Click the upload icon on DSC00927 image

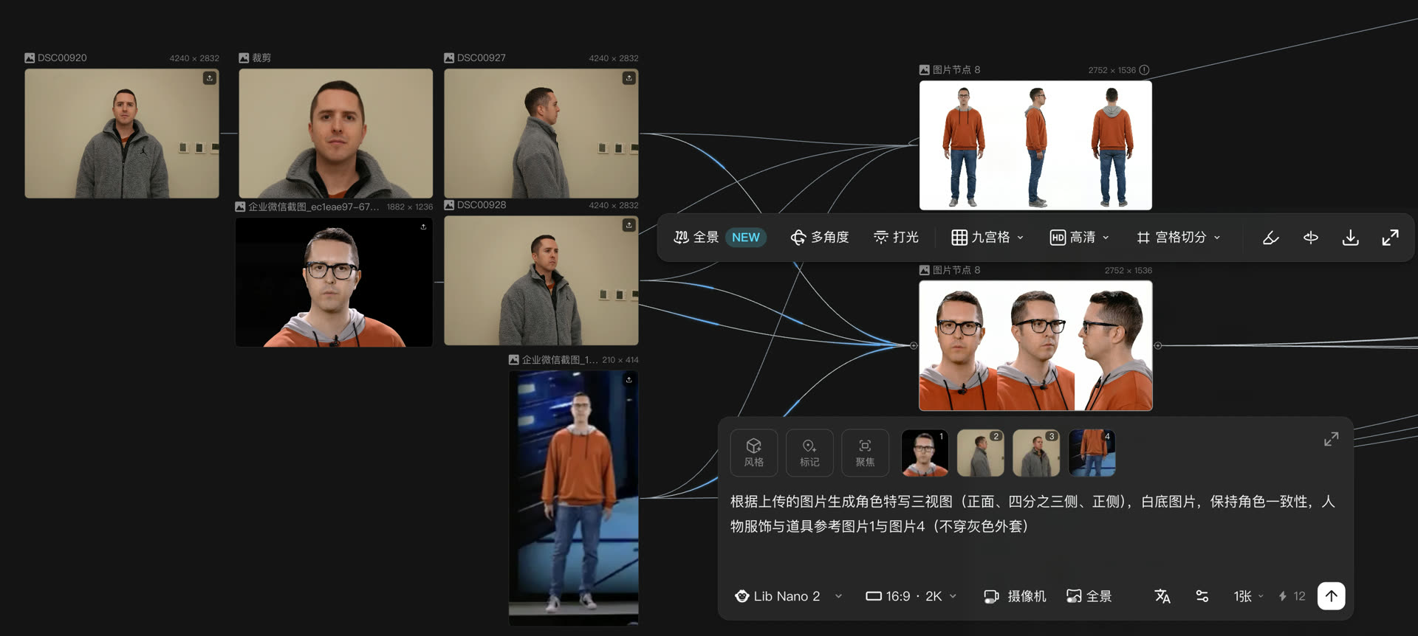point(629,78)
